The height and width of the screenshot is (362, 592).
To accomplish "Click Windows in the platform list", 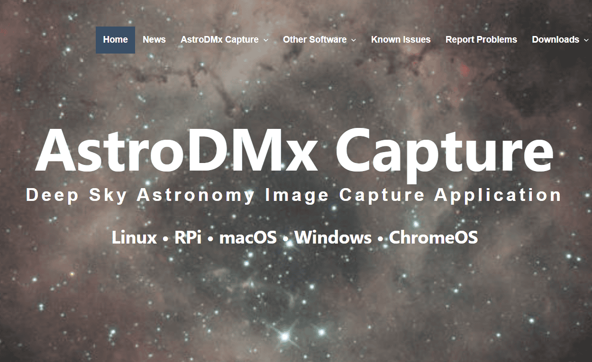I will pyautogui.click(x=333, y=237).
